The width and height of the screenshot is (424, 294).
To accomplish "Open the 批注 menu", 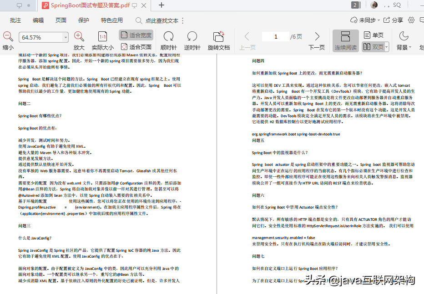I will [x=15, y=20].
